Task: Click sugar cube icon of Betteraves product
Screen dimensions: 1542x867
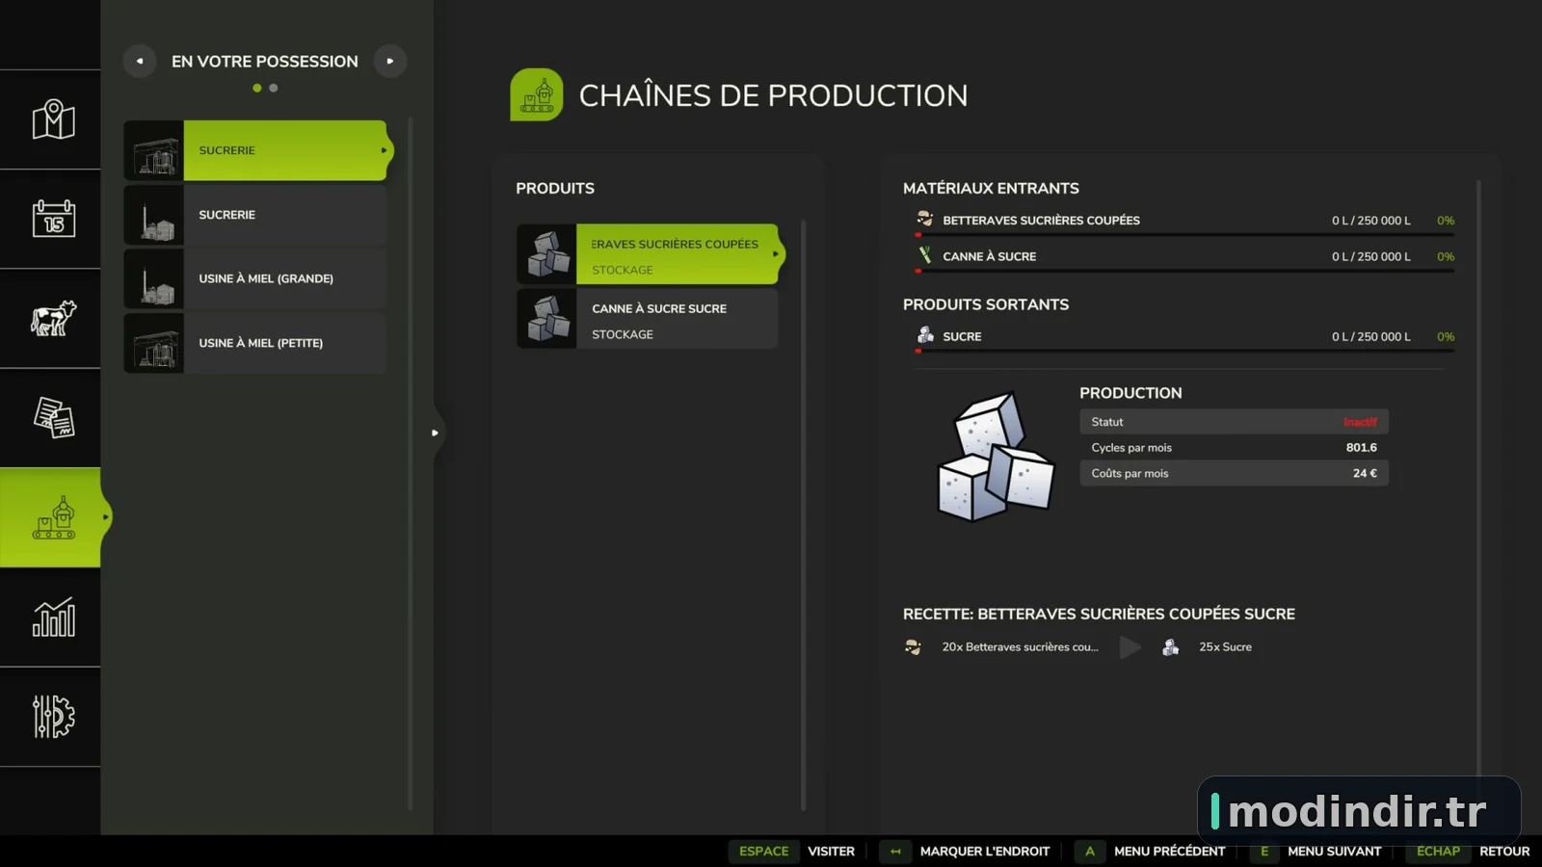Action: 547,254
